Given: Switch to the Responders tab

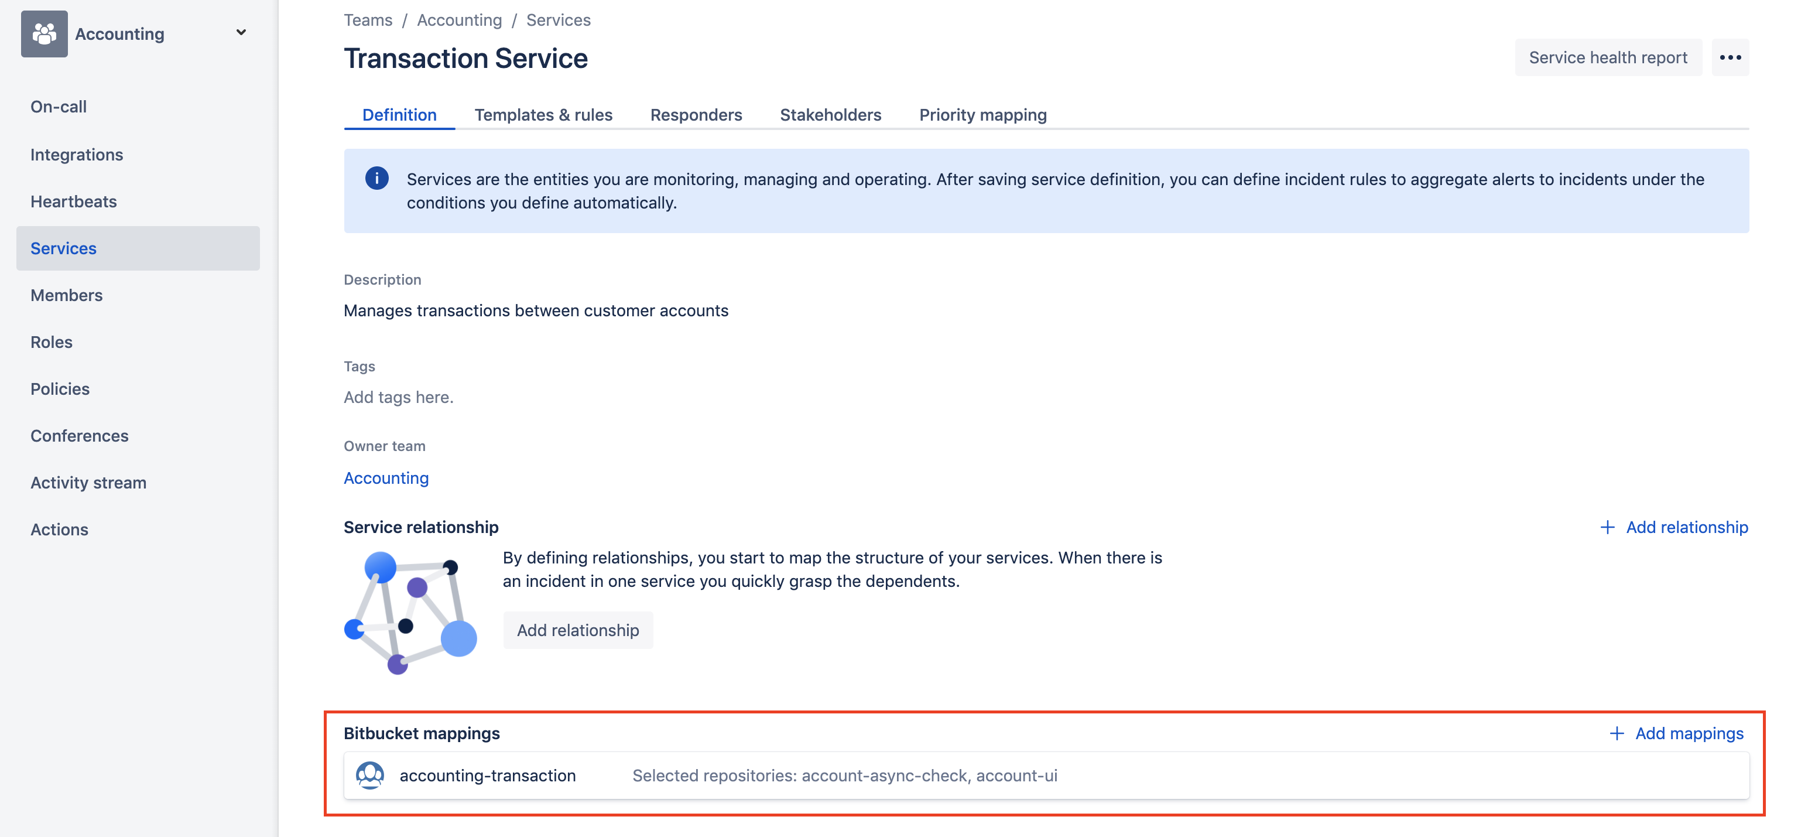Looking at the screenshot, I should (x=696, y=114).
